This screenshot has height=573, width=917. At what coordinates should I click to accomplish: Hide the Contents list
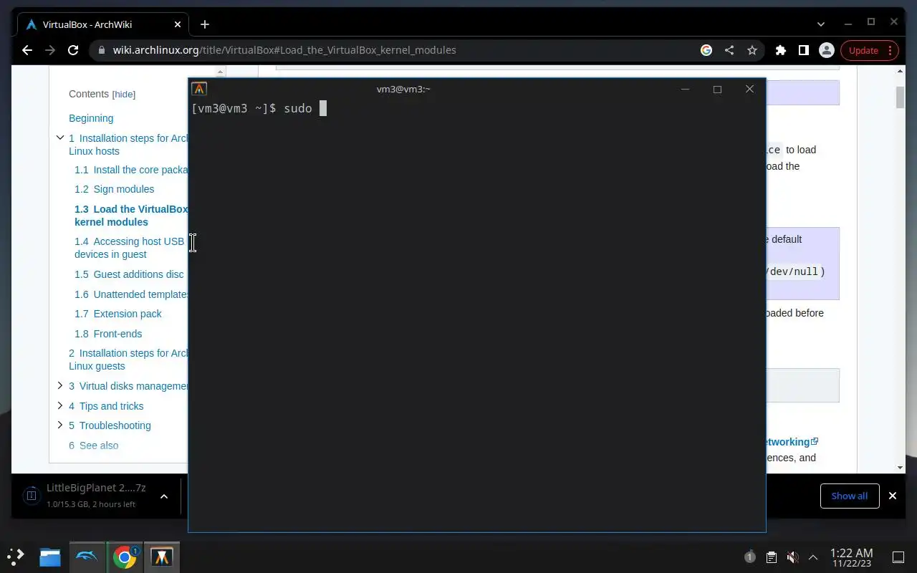tap(124, 95)
